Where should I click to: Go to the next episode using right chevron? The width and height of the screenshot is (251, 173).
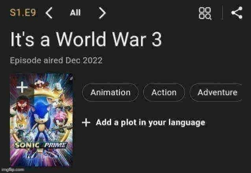(x=102, y=13)
